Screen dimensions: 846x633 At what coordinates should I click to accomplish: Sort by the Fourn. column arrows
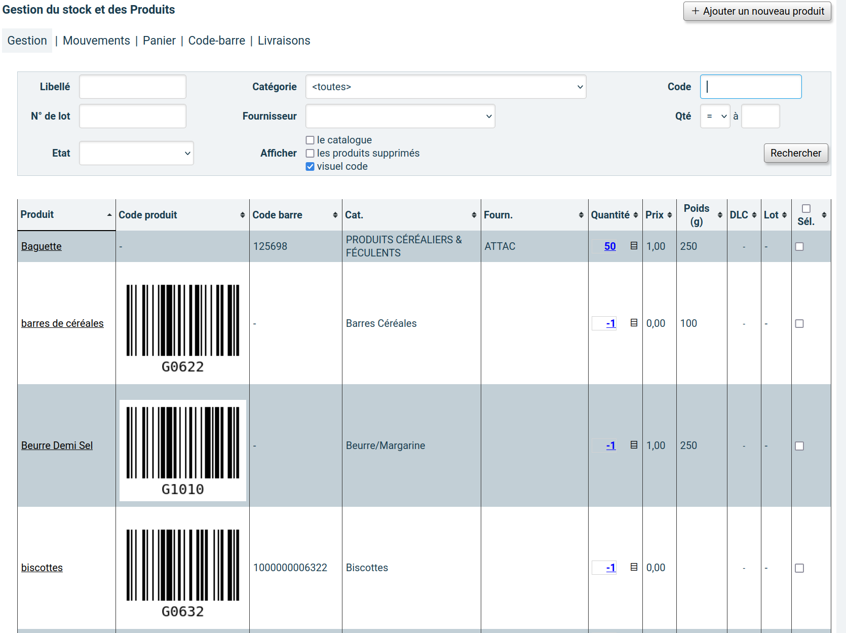[x=581, y=215]
